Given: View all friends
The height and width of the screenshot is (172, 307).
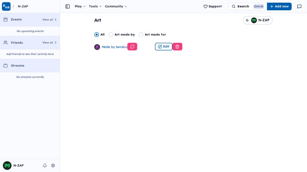Looking at the screenshot, I should tap(50, 42).
